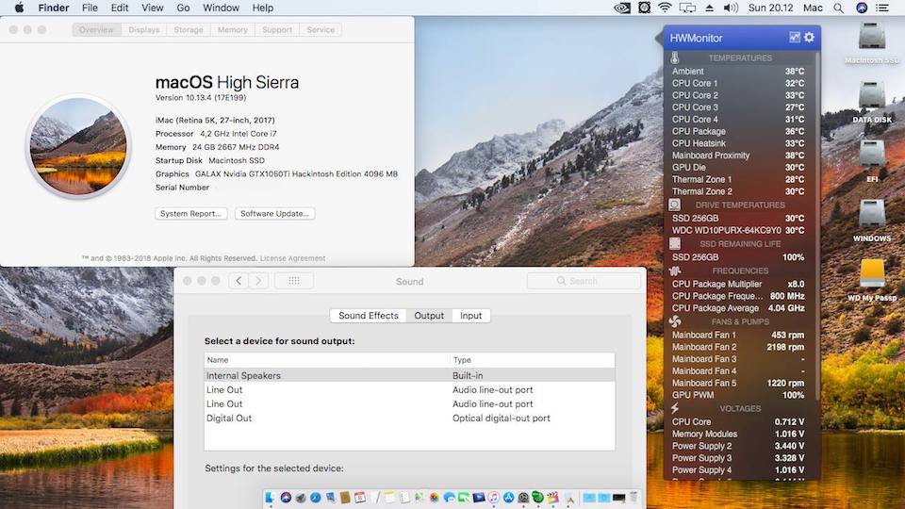Open the File menu
This screenshot has height=509, width=905.
pos(90,8)
